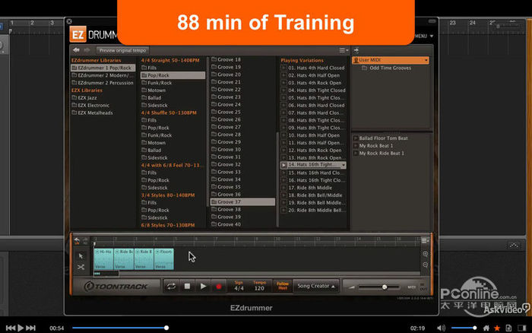
Task: Preview My Rock Beat 1 play icon
Action: (x=356, y=146)
